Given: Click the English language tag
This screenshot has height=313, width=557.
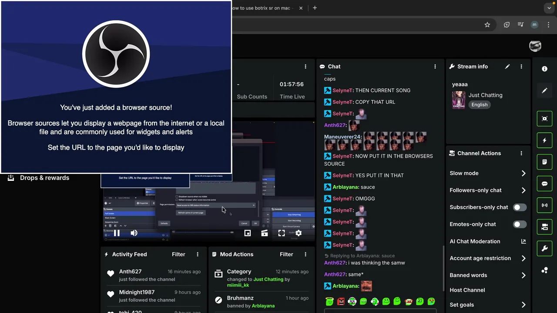Looking at the screenshot, I should [479, 105].
